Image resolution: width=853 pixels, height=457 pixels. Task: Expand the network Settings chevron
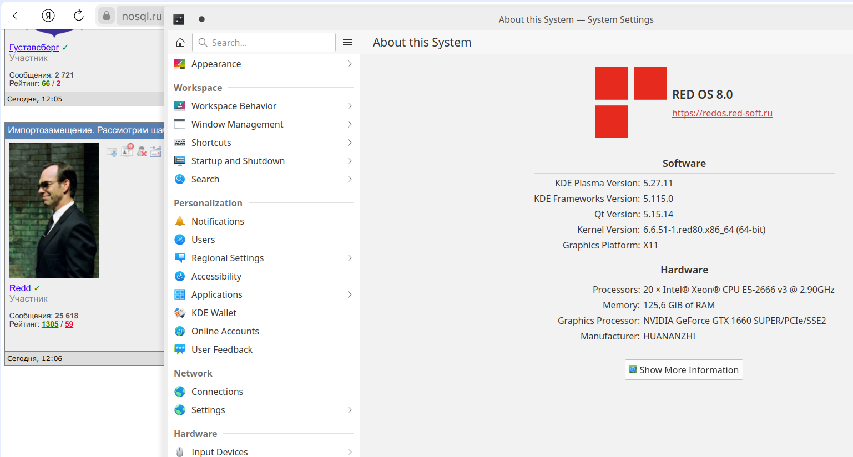click(x=350, y=410)
